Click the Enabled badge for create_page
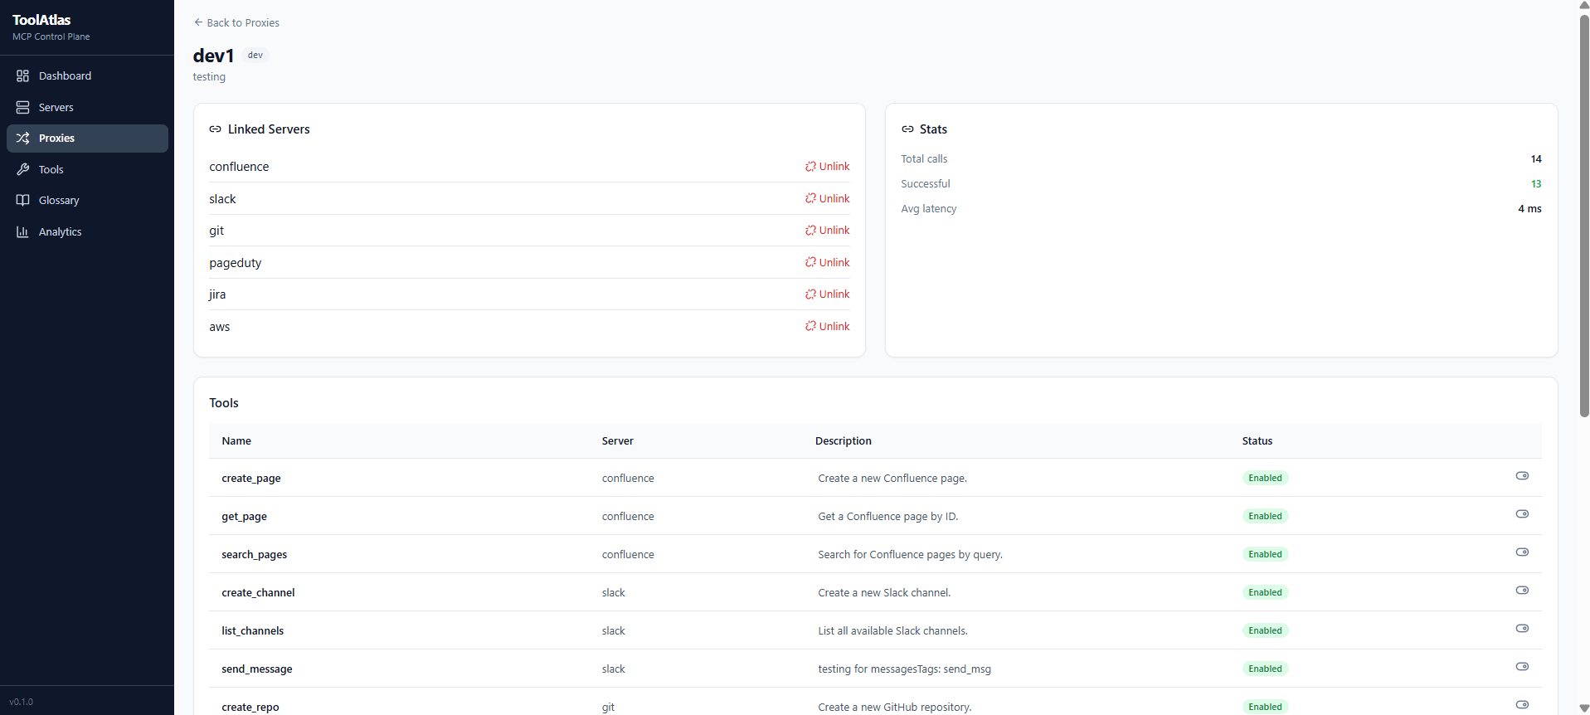 point(1265,478)
